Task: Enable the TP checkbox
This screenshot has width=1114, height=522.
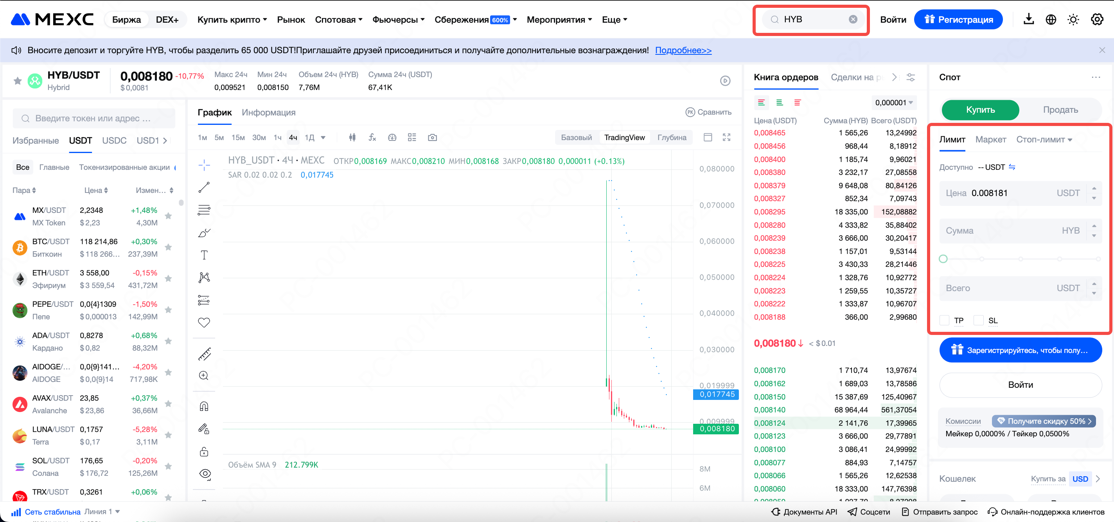Action: (945, 320)
